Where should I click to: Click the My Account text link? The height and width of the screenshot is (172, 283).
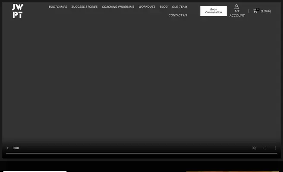tap(237, 13)
